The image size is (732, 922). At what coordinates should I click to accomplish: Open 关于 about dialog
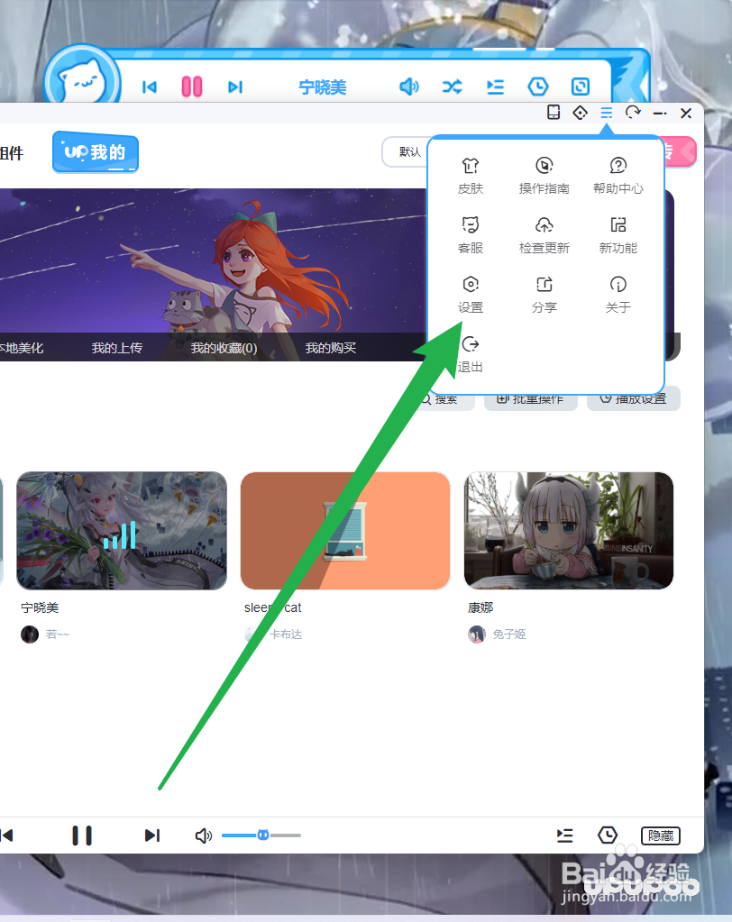pos(618,294)
